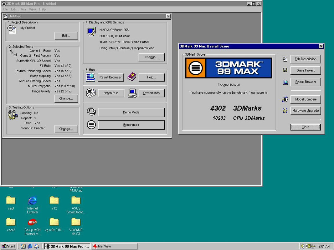This screenshot has width=334, height=250.
Task: Open the Edit menu
Action: coord(14,9)
